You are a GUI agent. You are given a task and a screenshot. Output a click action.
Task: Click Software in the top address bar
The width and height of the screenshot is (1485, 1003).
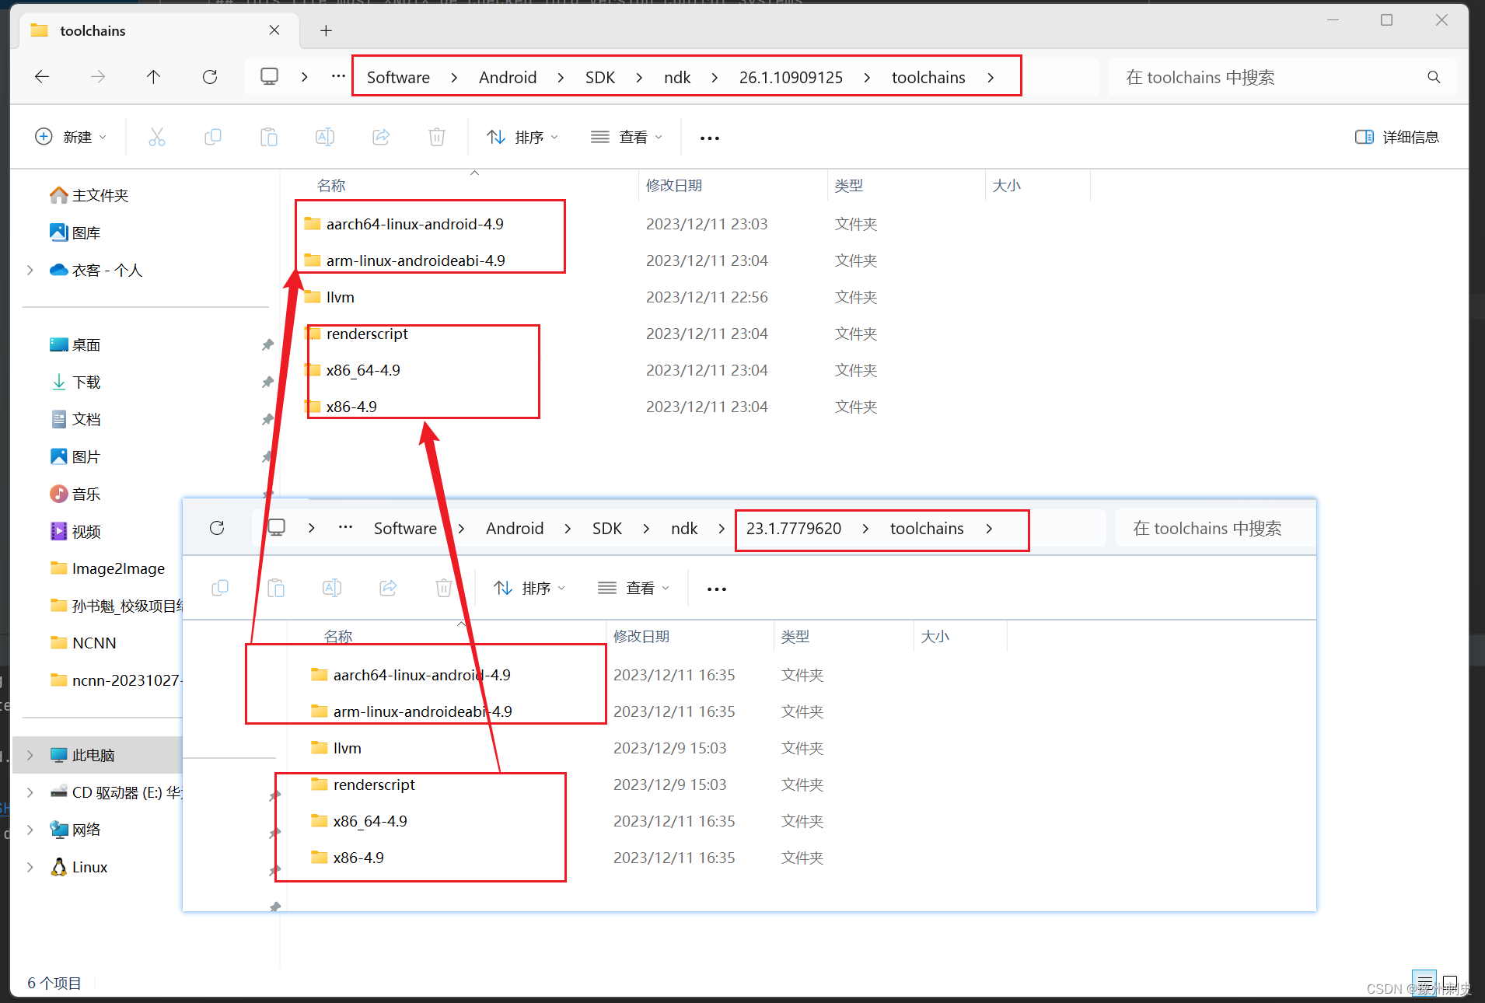coord(398,77)
